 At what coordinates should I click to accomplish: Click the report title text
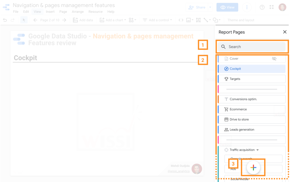tap(64, 5)
